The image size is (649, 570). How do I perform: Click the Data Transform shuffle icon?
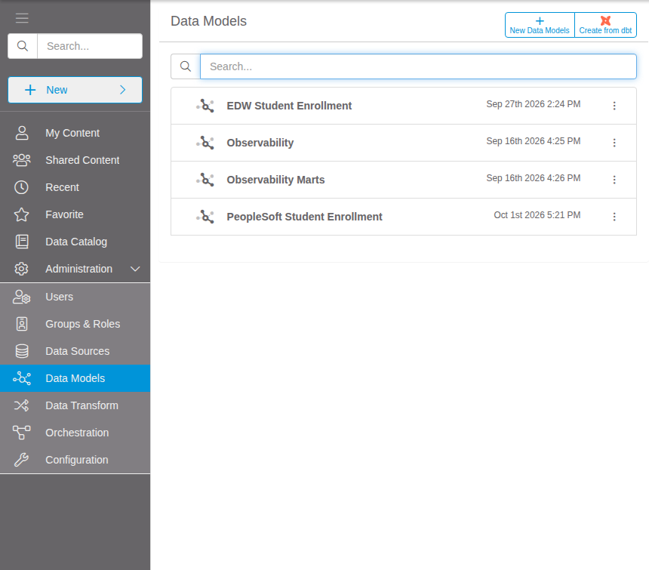(22, 405)
